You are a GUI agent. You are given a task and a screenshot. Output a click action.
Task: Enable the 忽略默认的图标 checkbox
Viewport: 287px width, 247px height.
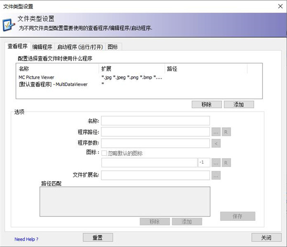pyautogui.click(x=104, y=154)
